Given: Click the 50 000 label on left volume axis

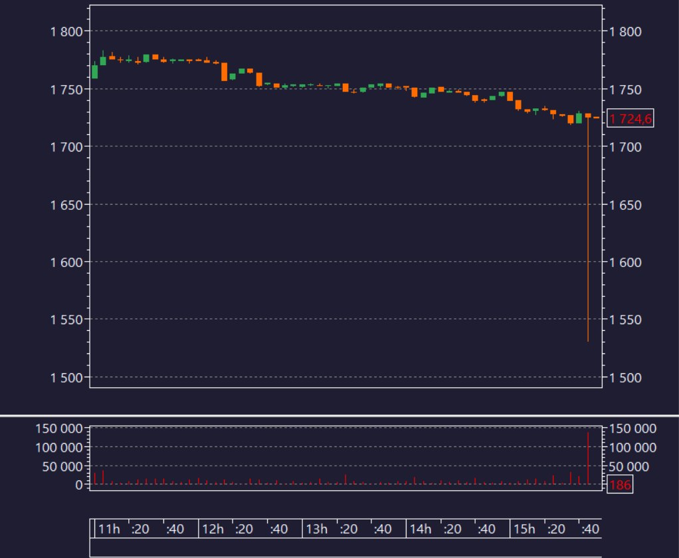Looking at the screenshot, I should (62, 466).
